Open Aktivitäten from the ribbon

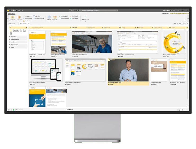28,19
